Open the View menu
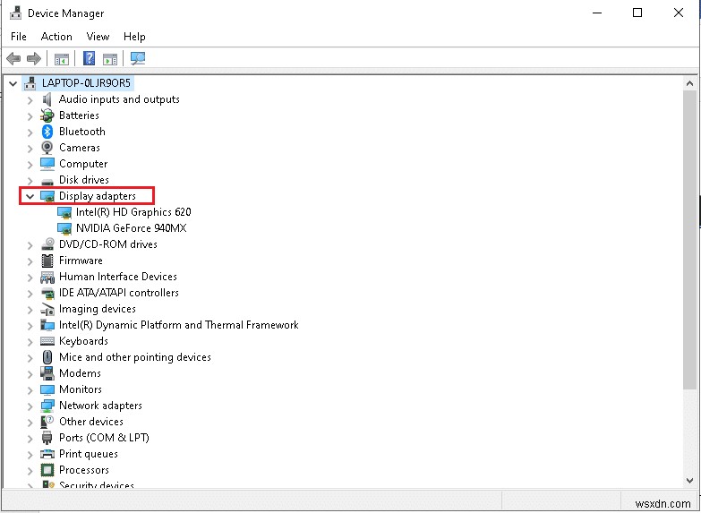The image size is (701, 513). pos(98,37)
